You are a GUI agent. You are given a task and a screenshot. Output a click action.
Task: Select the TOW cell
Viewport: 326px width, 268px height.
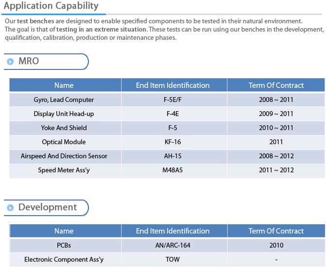click(x=174, y=260)
